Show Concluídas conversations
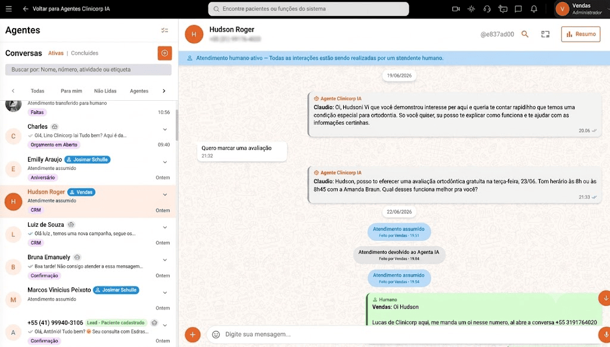The height and width of the screenshot is (347, 610). tap(85, 53)
